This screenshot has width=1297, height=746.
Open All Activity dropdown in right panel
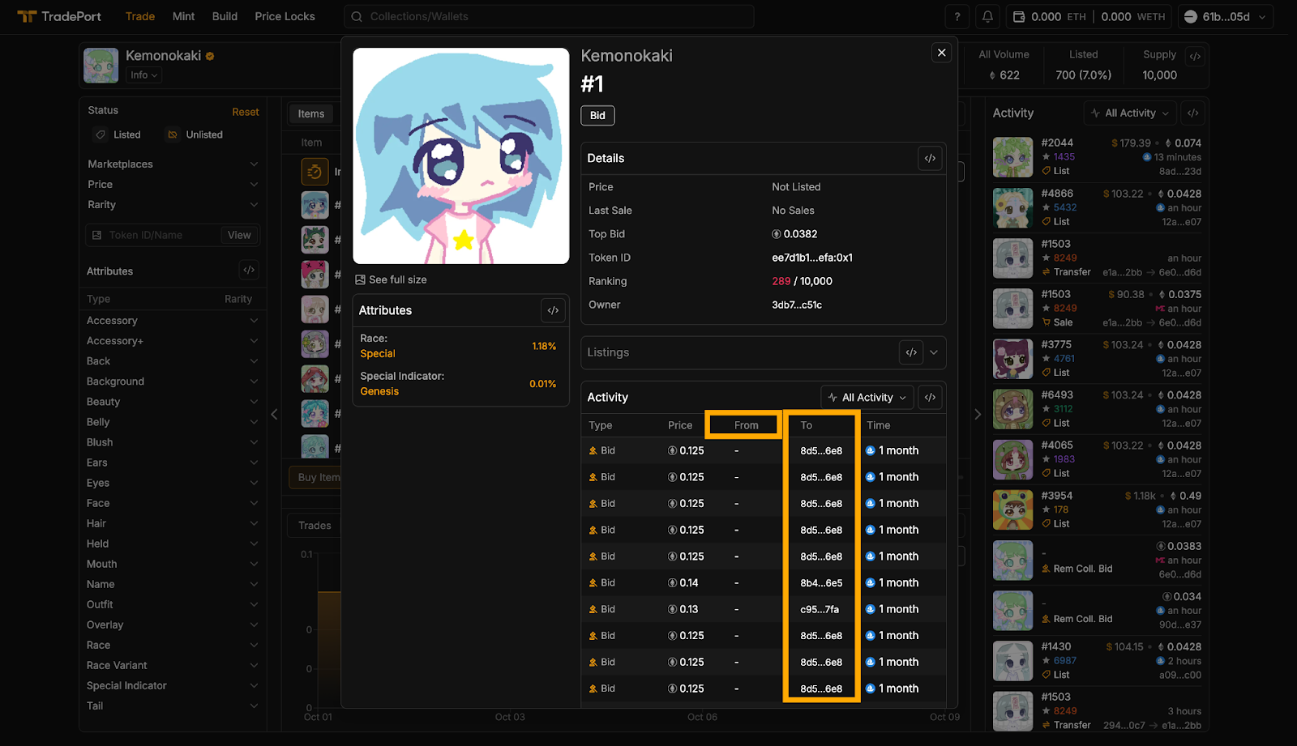[x=1129, y=113]
